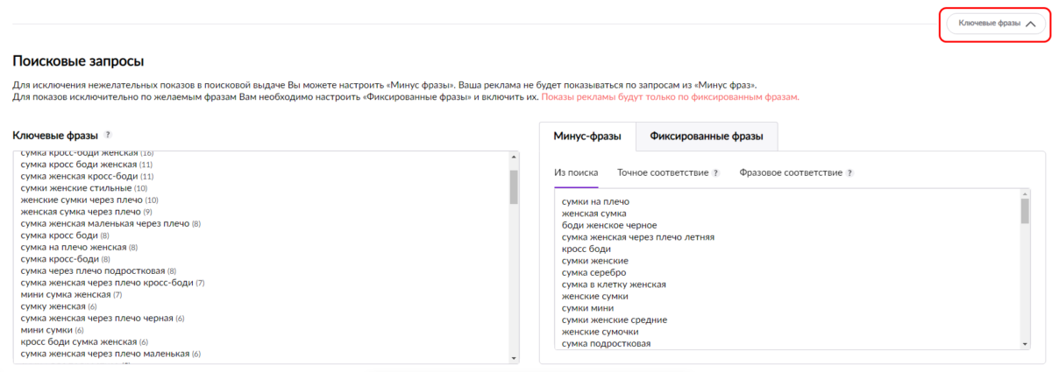1052x372 pixels.
Task: Open the Фиксированные фразы tab
Action: (x=706, y=137)
